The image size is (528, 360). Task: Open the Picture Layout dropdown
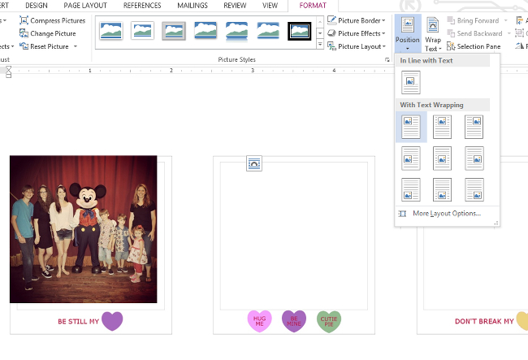[357, 46]
